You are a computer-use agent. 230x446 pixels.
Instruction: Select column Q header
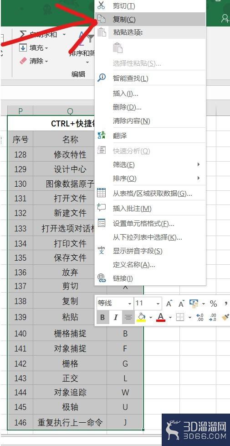click(70, 110)
